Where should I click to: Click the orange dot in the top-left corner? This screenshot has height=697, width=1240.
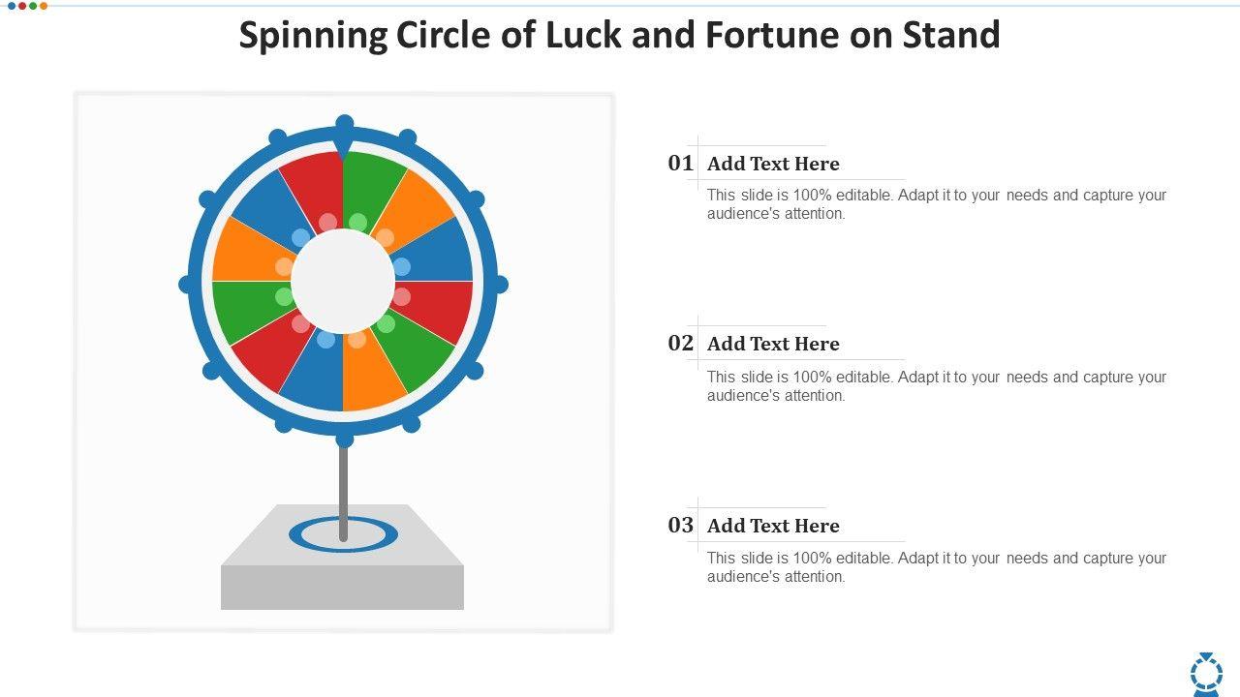coord(44,6)
